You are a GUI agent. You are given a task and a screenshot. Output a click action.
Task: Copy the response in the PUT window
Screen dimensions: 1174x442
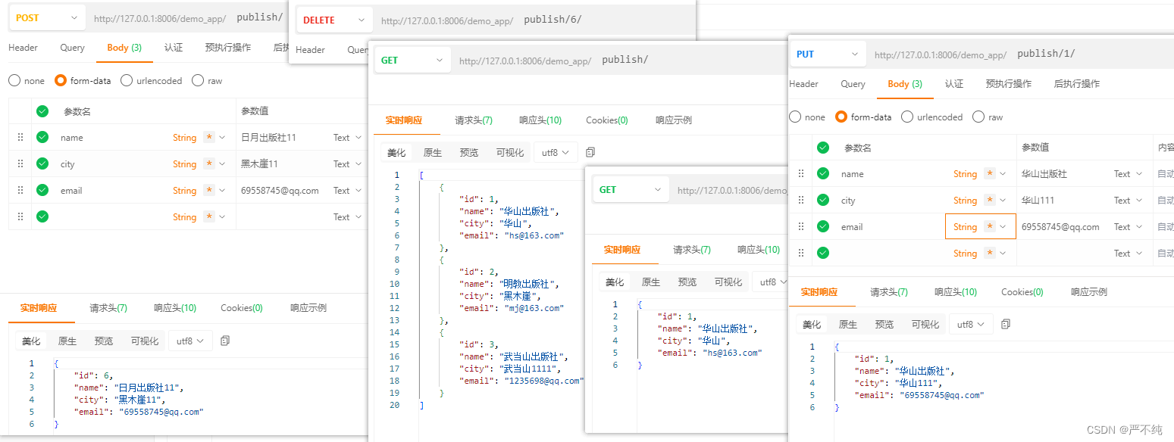(1006, 324)
